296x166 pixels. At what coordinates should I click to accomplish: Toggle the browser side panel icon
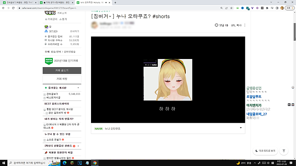point(277,8)
